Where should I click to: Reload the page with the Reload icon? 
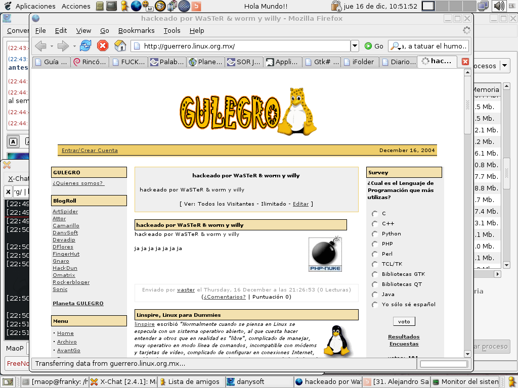(85, 45)
